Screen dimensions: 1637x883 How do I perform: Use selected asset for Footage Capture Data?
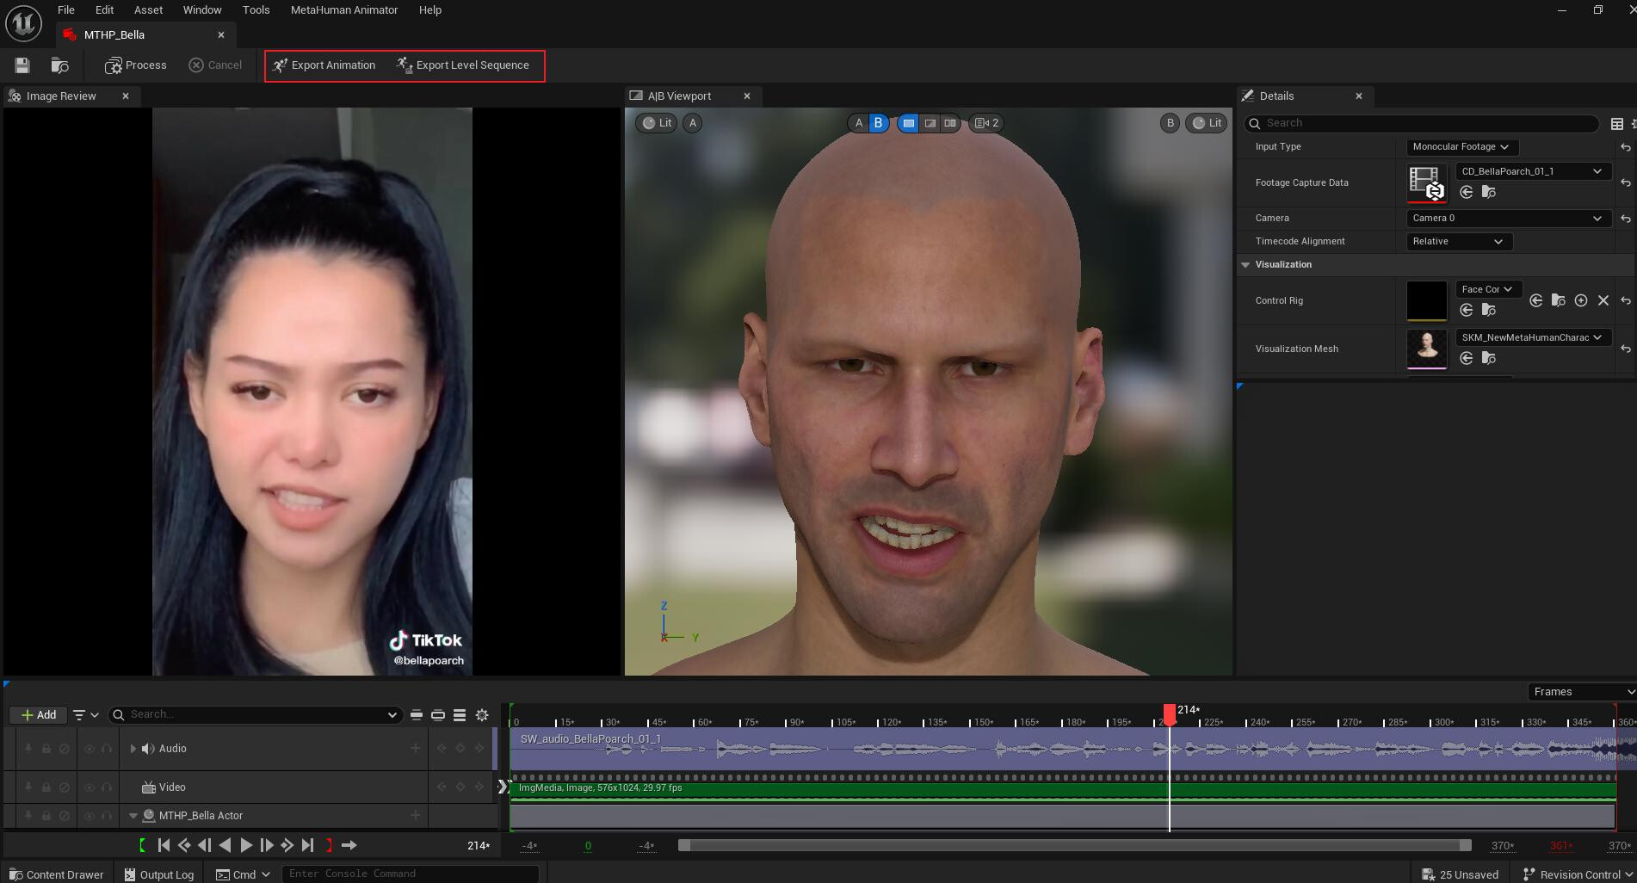tap(1467, 192)
